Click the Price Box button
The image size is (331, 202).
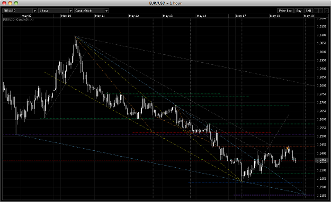click(285, 11)
